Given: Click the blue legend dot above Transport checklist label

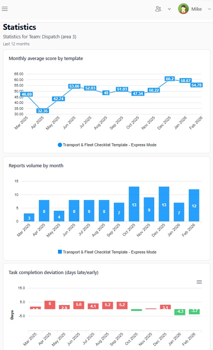Looking at the screenshot, I should (x=59, y=145).
